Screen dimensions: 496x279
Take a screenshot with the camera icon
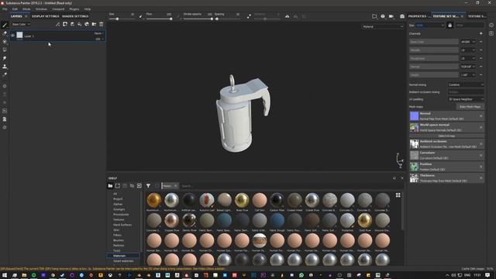pyautogui.click(x=402, y=16)
